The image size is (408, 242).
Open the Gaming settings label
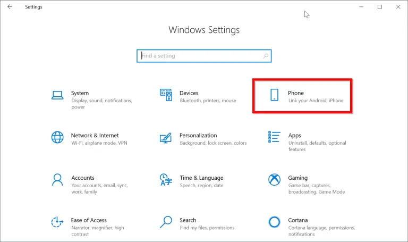297,178
